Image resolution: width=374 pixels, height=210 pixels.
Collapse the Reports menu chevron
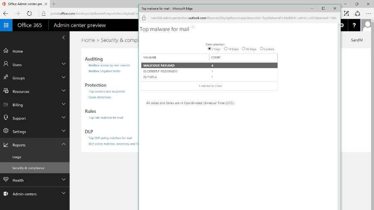pyautogui.click(x=64, y=144)
